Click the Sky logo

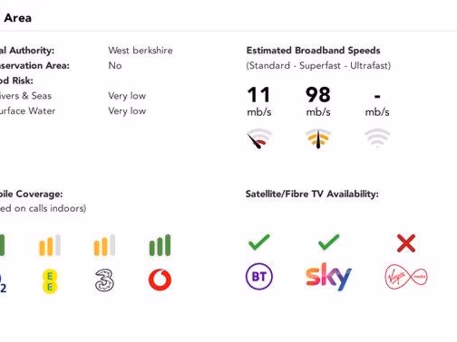(x=328, y=277)
